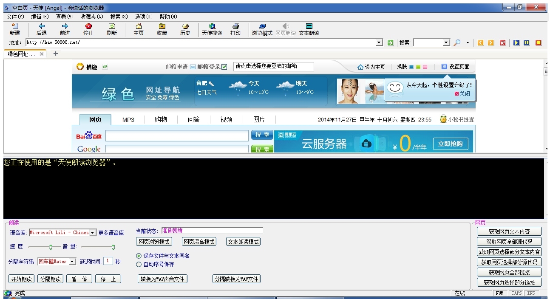
Task: Click the 天使搜索 toolbar icon
Action: point(212,27)
